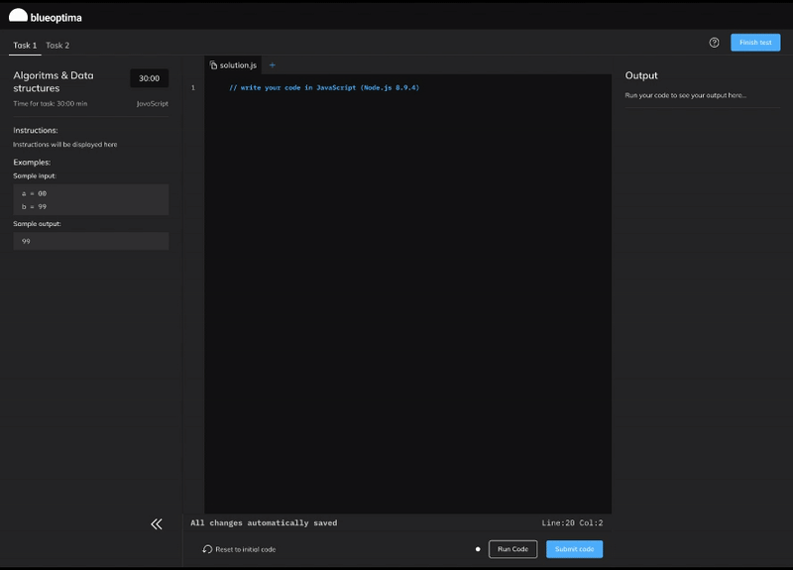Image resolution: width=793 pixels, height=570 pixels.
Task: Click the JavaScript language label
Action: pyautogui.click(x=153, y=104)
